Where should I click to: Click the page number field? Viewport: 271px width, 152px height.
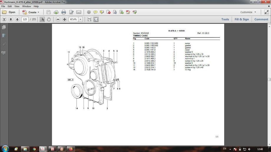point(25,19)
